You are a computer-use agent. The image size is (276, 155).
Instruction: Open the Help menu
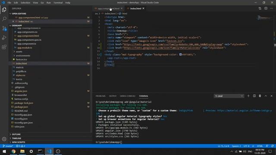pos(68,3)
